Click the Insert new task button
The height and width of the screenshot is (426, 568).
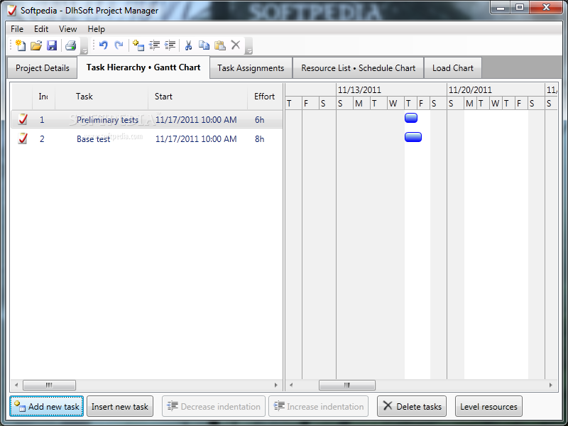point(120,406)
